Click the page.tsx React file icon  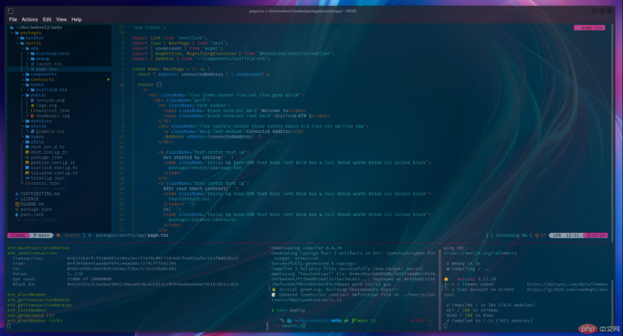(33, 69)
